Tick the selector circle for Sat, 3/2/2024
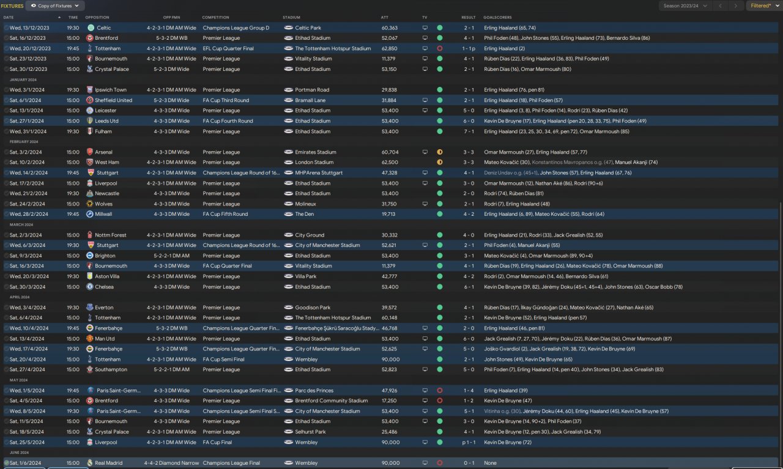This screenshot has width=783, height=469. pyautogui.click(x=6, y=152)
